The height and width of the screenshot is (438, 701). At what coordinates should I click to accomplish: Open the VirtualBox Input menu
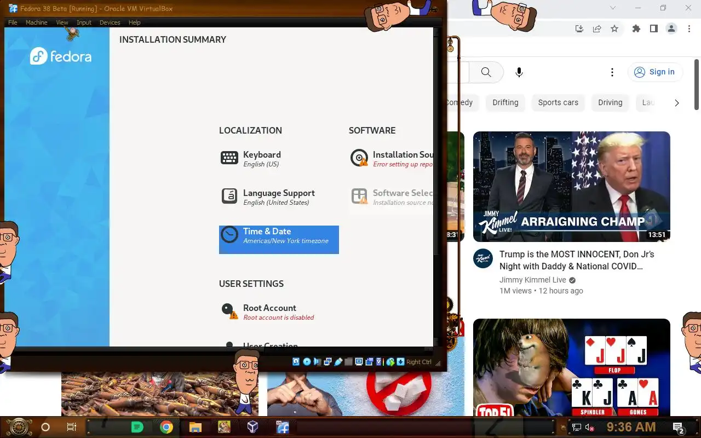84,22
